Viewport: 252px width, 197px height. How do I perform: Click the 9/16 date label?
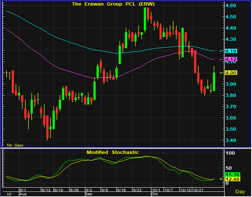121,190
